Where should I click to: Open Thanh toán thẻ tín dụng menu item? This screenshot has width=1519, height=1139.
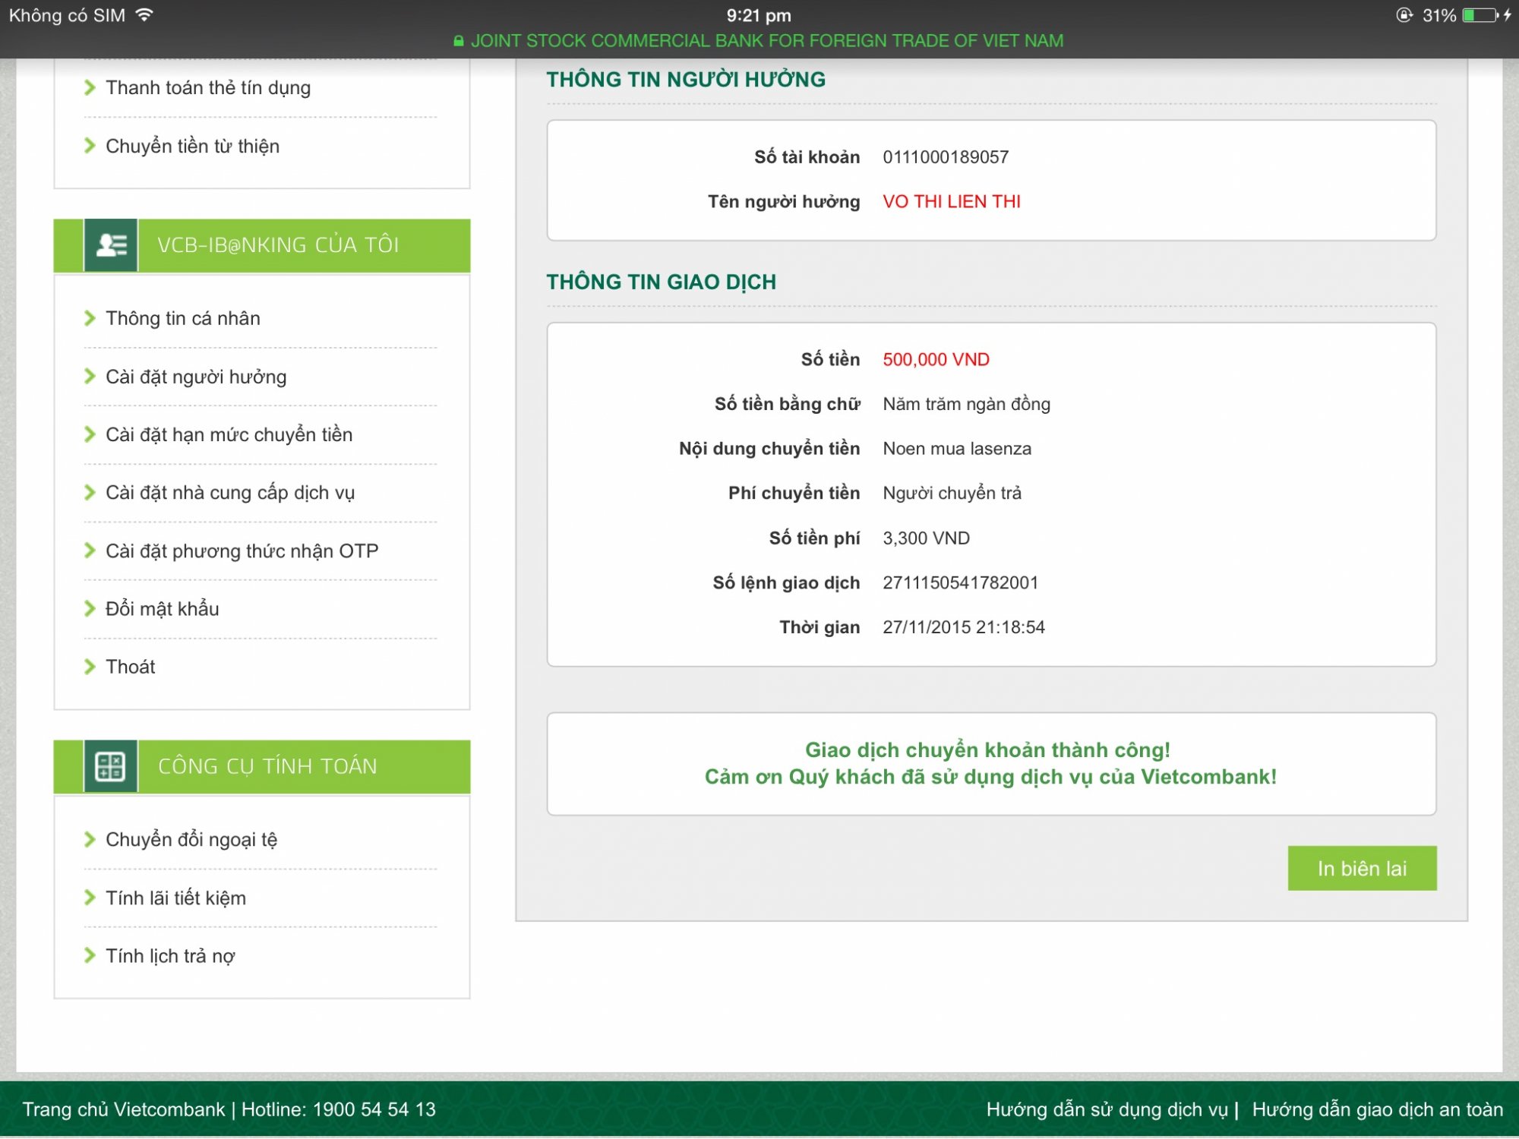[207, 87]
